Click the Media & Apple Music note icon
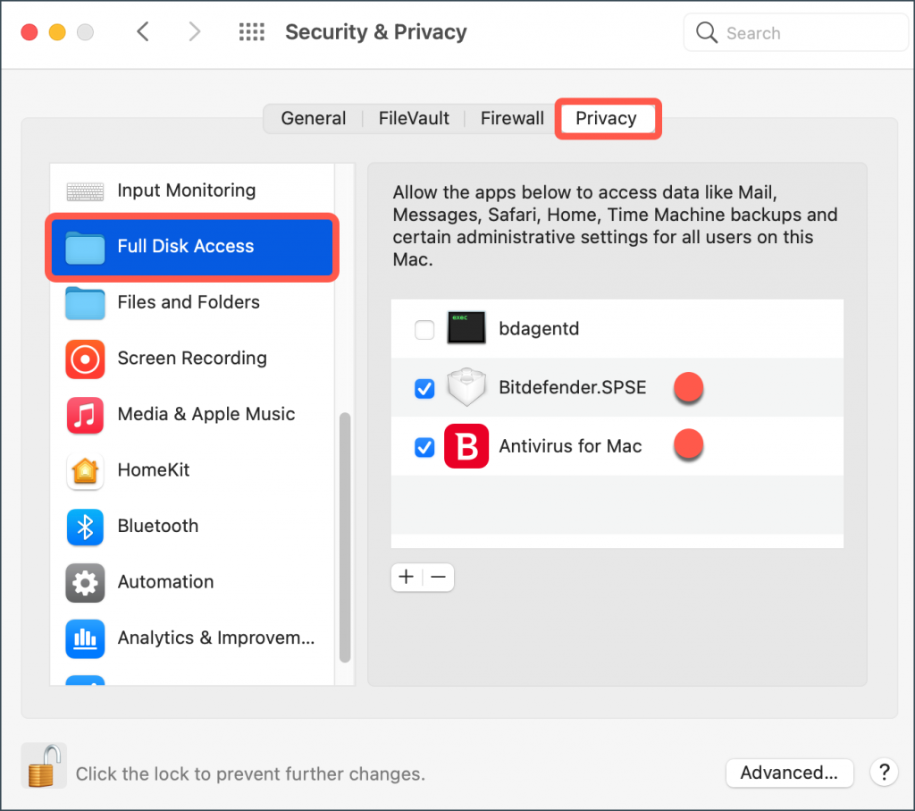 click(x=85, y=416)
